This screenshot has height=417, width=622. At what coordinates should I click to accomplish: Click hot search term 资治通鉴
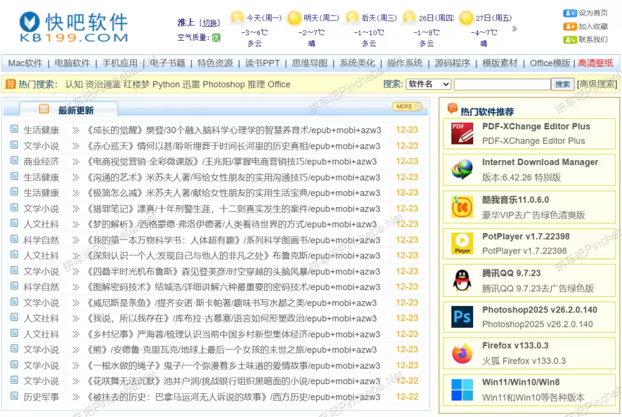(103, 84)
